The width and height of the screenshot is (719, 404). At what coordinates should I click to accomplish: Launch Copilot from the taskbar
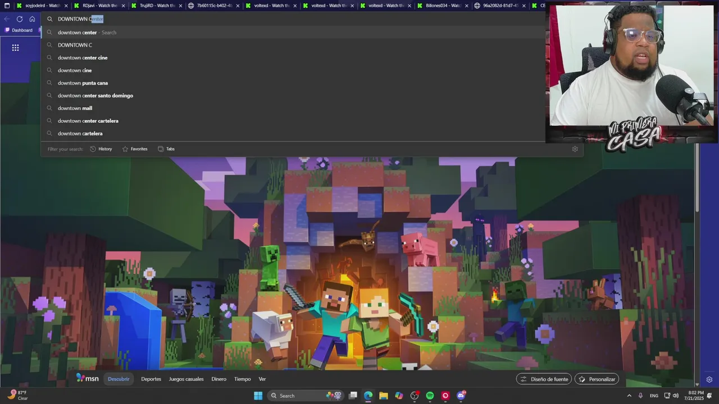pos(399,396)
